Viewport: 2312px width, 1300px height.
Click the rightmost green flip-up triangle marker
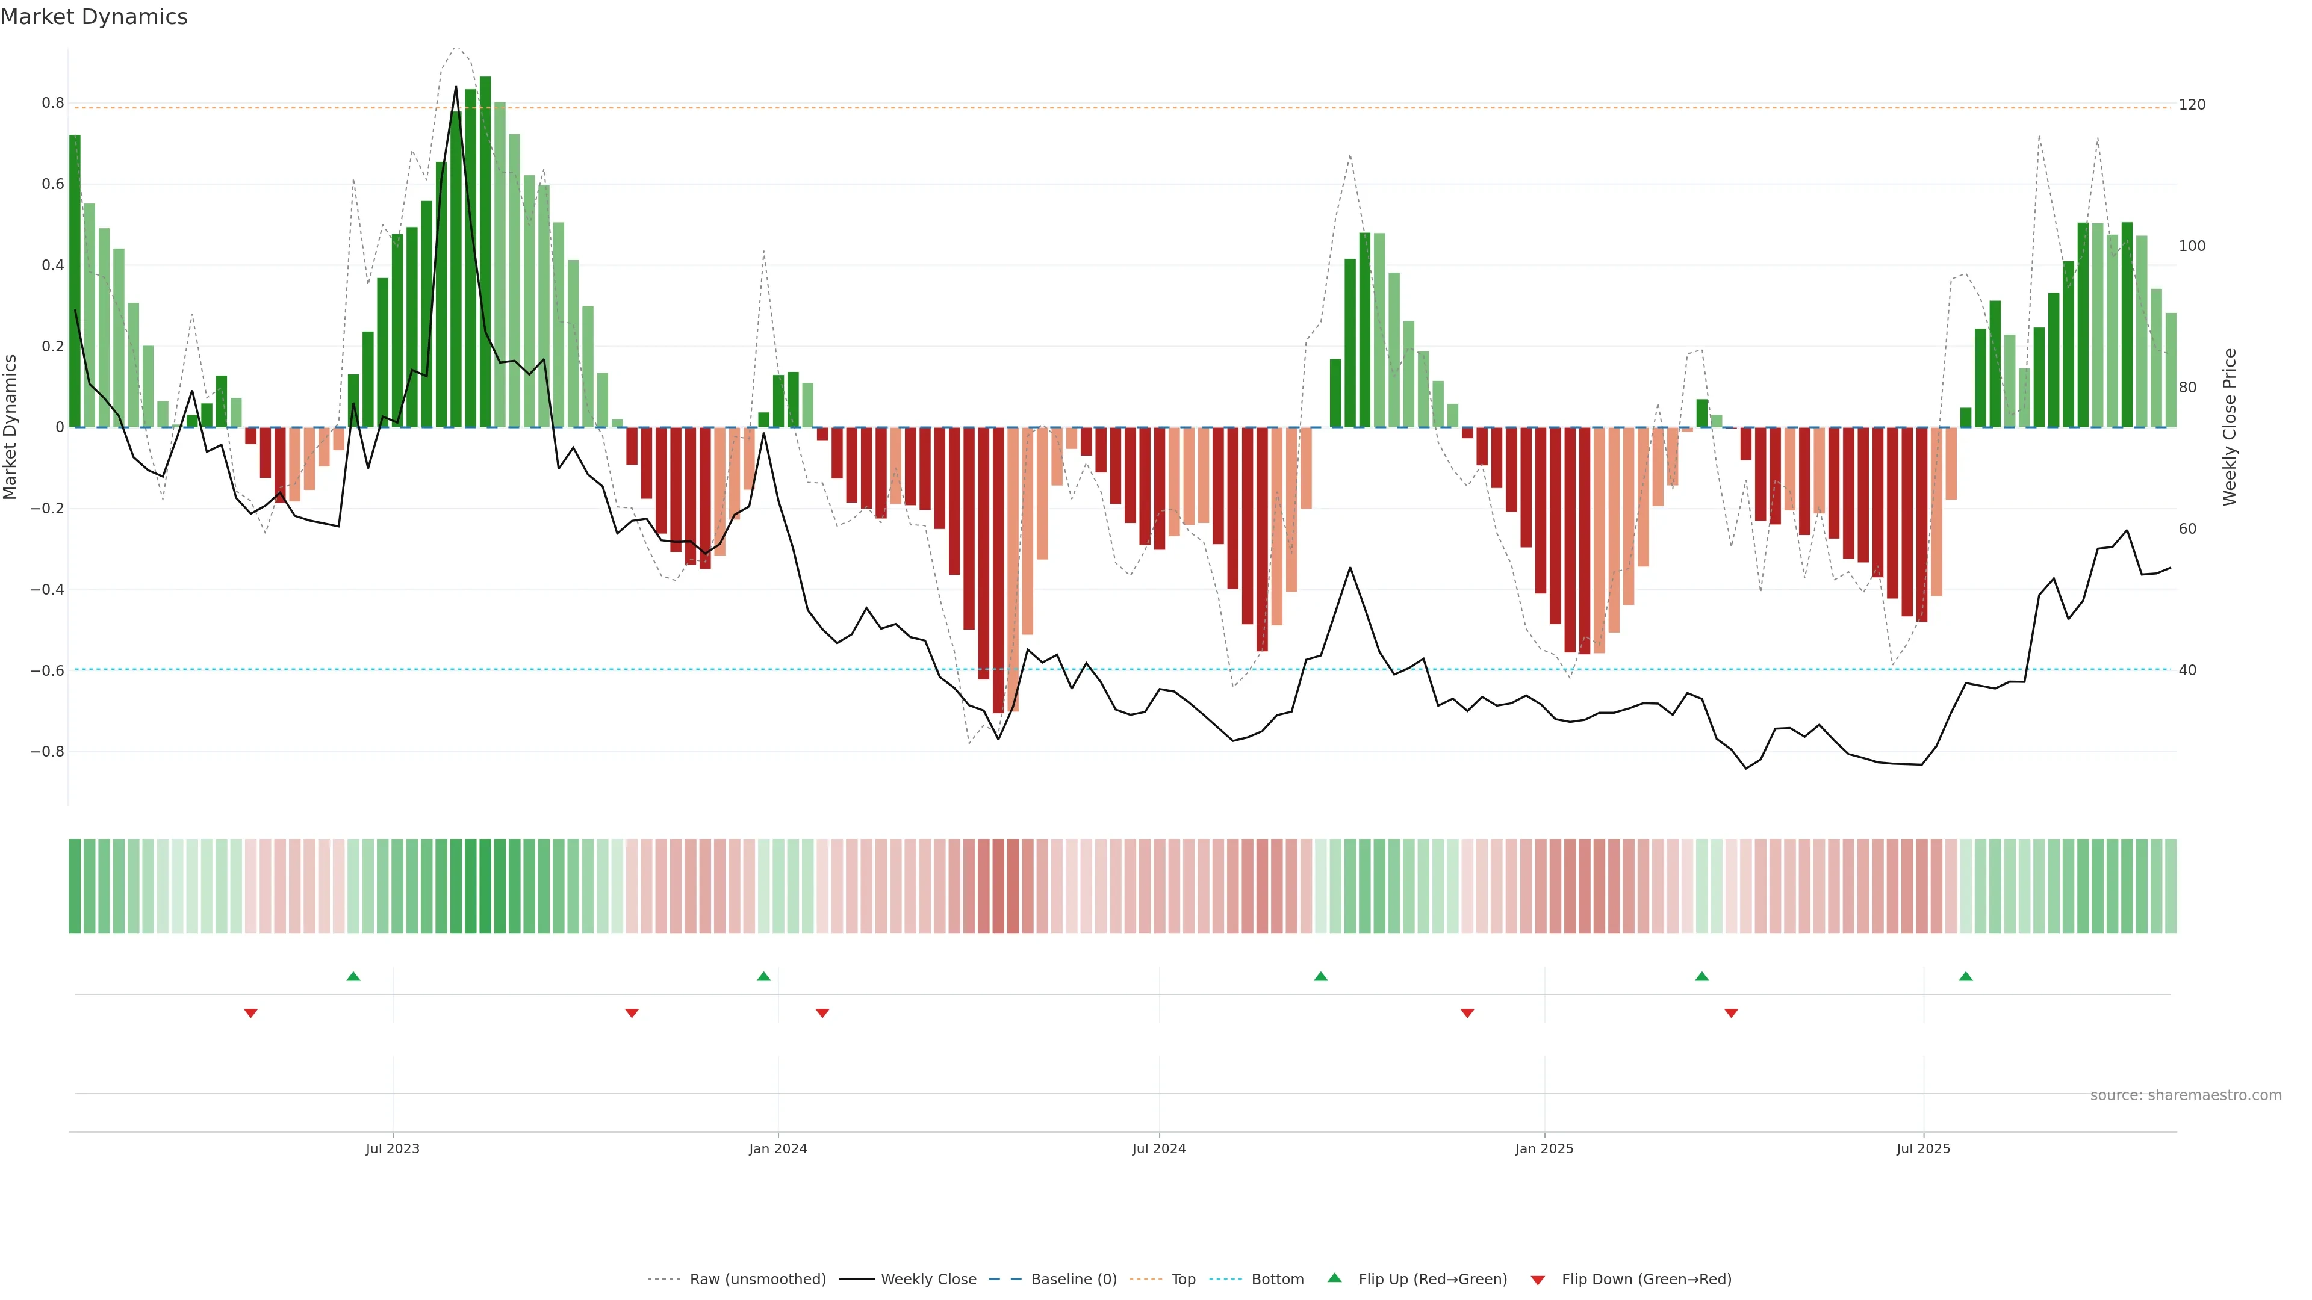click(x=1966, y=976)
